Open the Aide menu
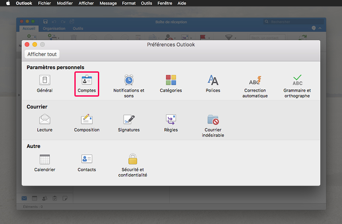342x224 pixels. [x=182, y=3]
